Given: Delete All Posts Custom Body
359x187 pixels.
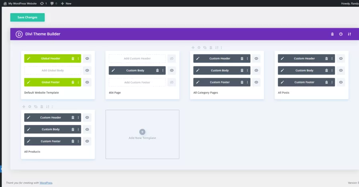Looking at the screenshot, I should pos(326,70).
